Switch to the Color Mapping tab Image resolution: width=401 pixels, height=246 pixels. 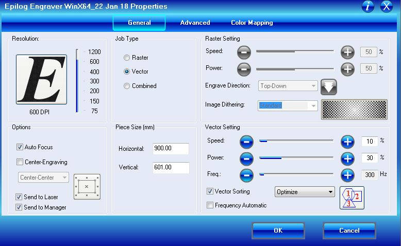252,23
